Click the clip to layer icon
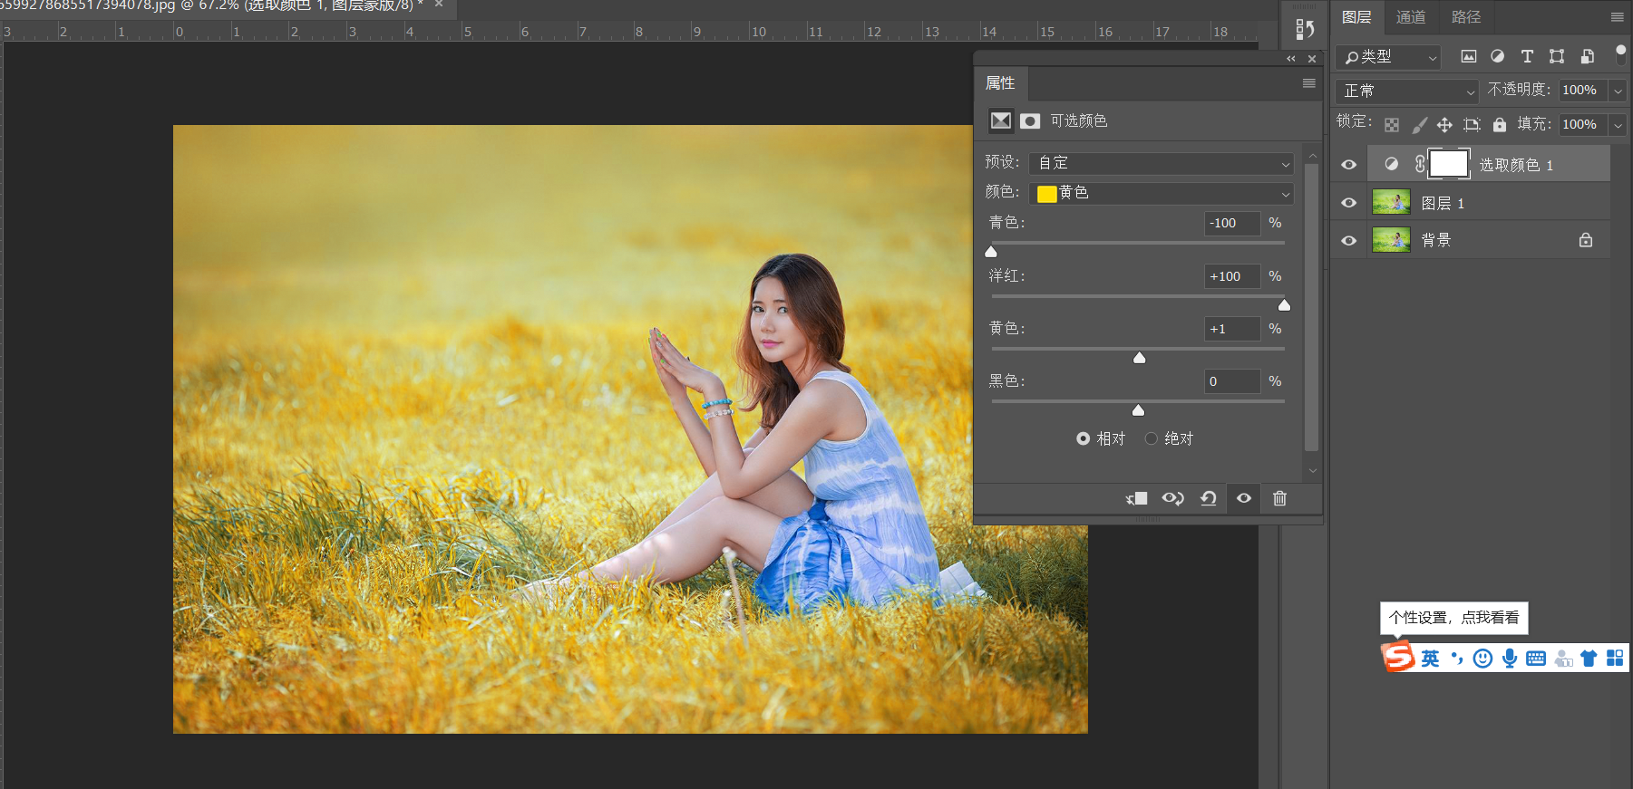 [x=1137, y=498]
